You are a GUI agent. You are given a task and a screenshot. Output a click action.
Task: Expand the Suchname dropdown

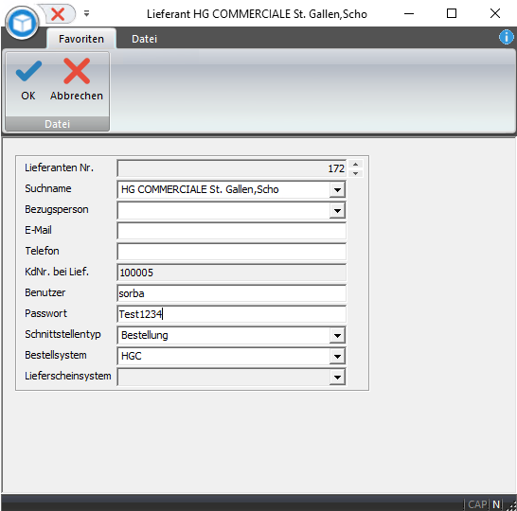[337, 190]
